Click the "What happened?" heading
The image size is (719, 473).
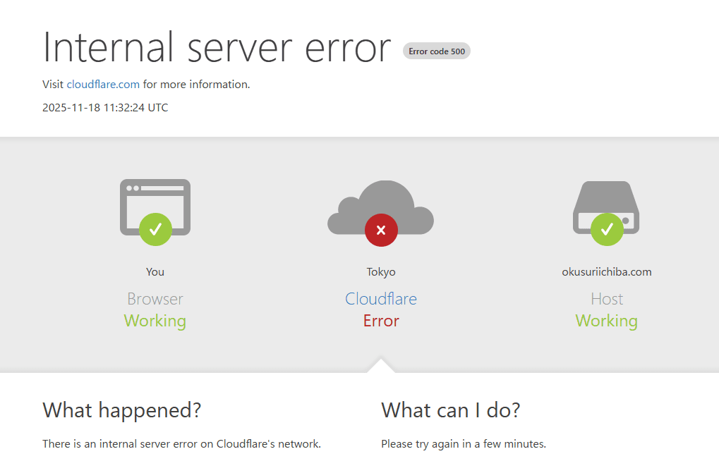pyautogui.click(x=121, y=410)
